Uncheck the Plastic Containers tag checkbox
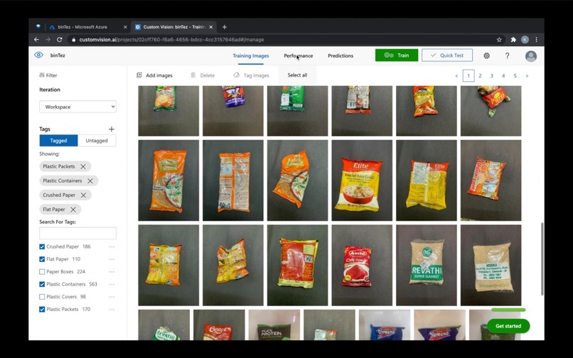The image size is (573, 358). coord(42,284)
